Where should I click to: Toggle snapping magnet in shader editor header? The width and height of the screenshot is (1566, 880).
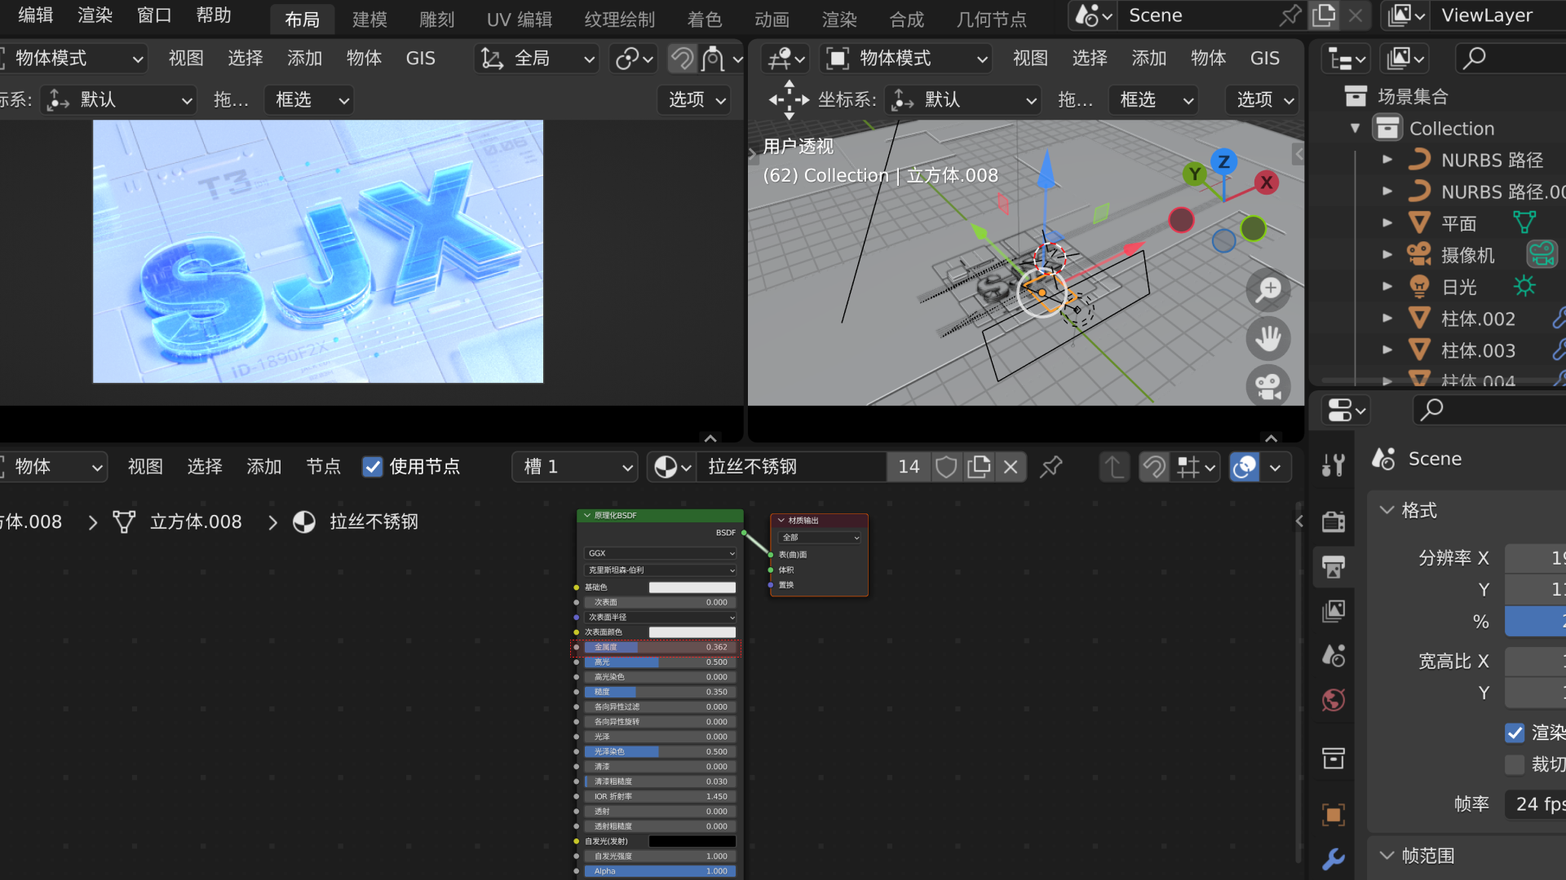(1155, 466)
